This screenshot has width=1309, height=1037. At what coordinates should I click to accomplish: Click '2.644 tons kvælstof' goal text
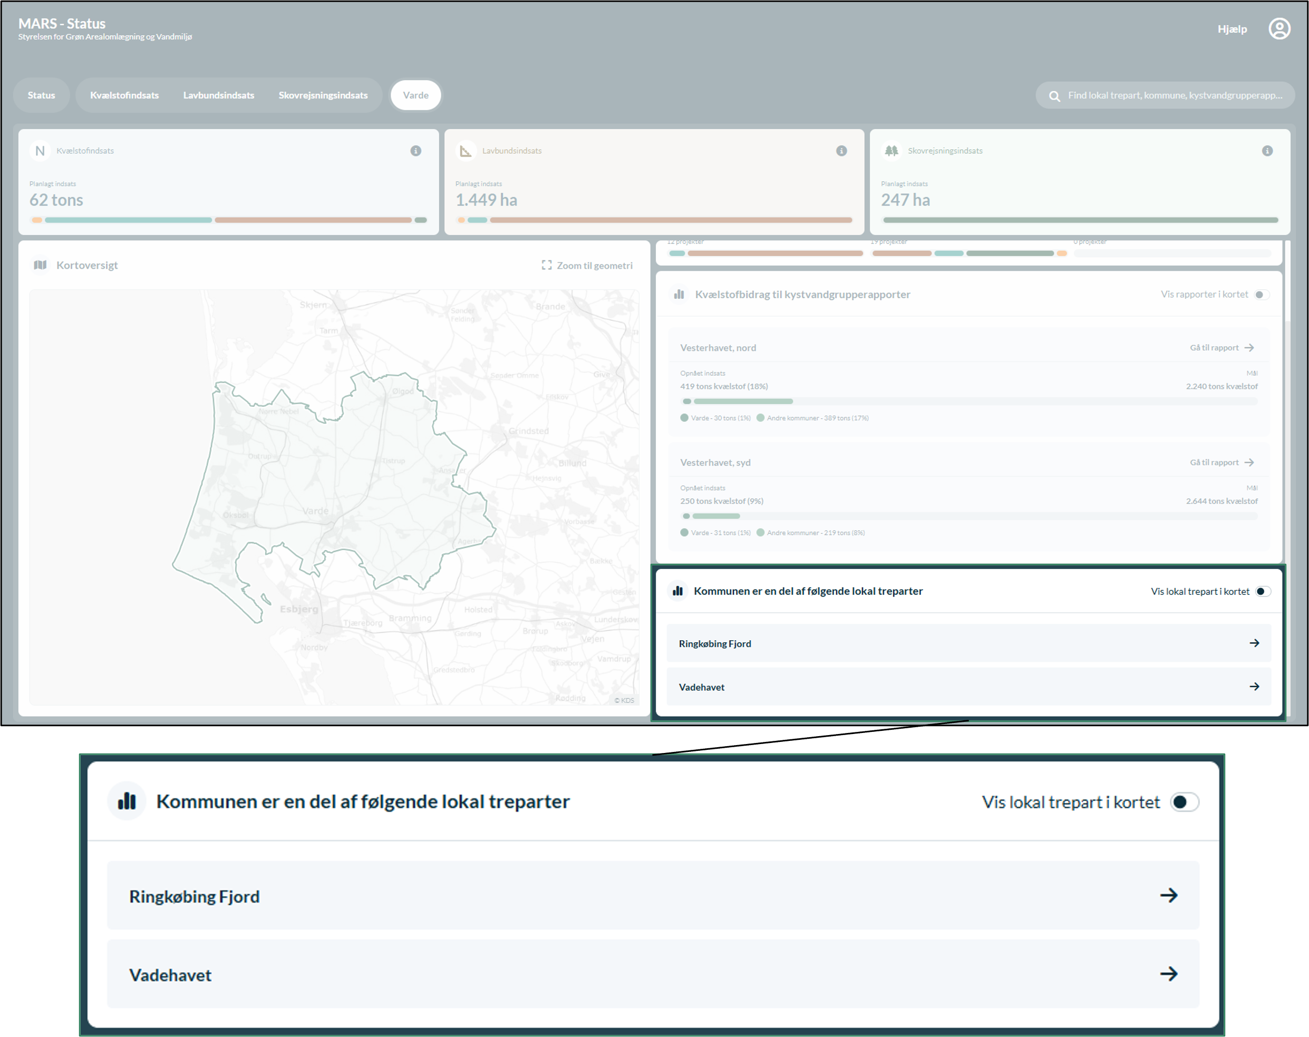pyautogui.click(x=1221, y=501)
